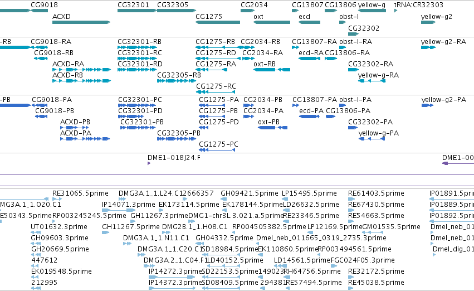This screenshot has width=474, height=291.
Task: Click the oxt-RB transcript label
Action: [x=265, y=64]
